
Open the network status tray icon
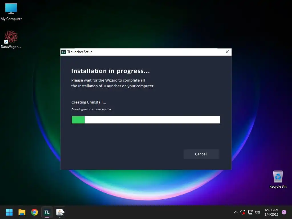[250, 212]
